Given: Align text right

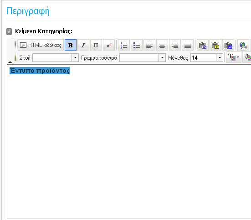Looking at the screenshot, I should (175, 45).
